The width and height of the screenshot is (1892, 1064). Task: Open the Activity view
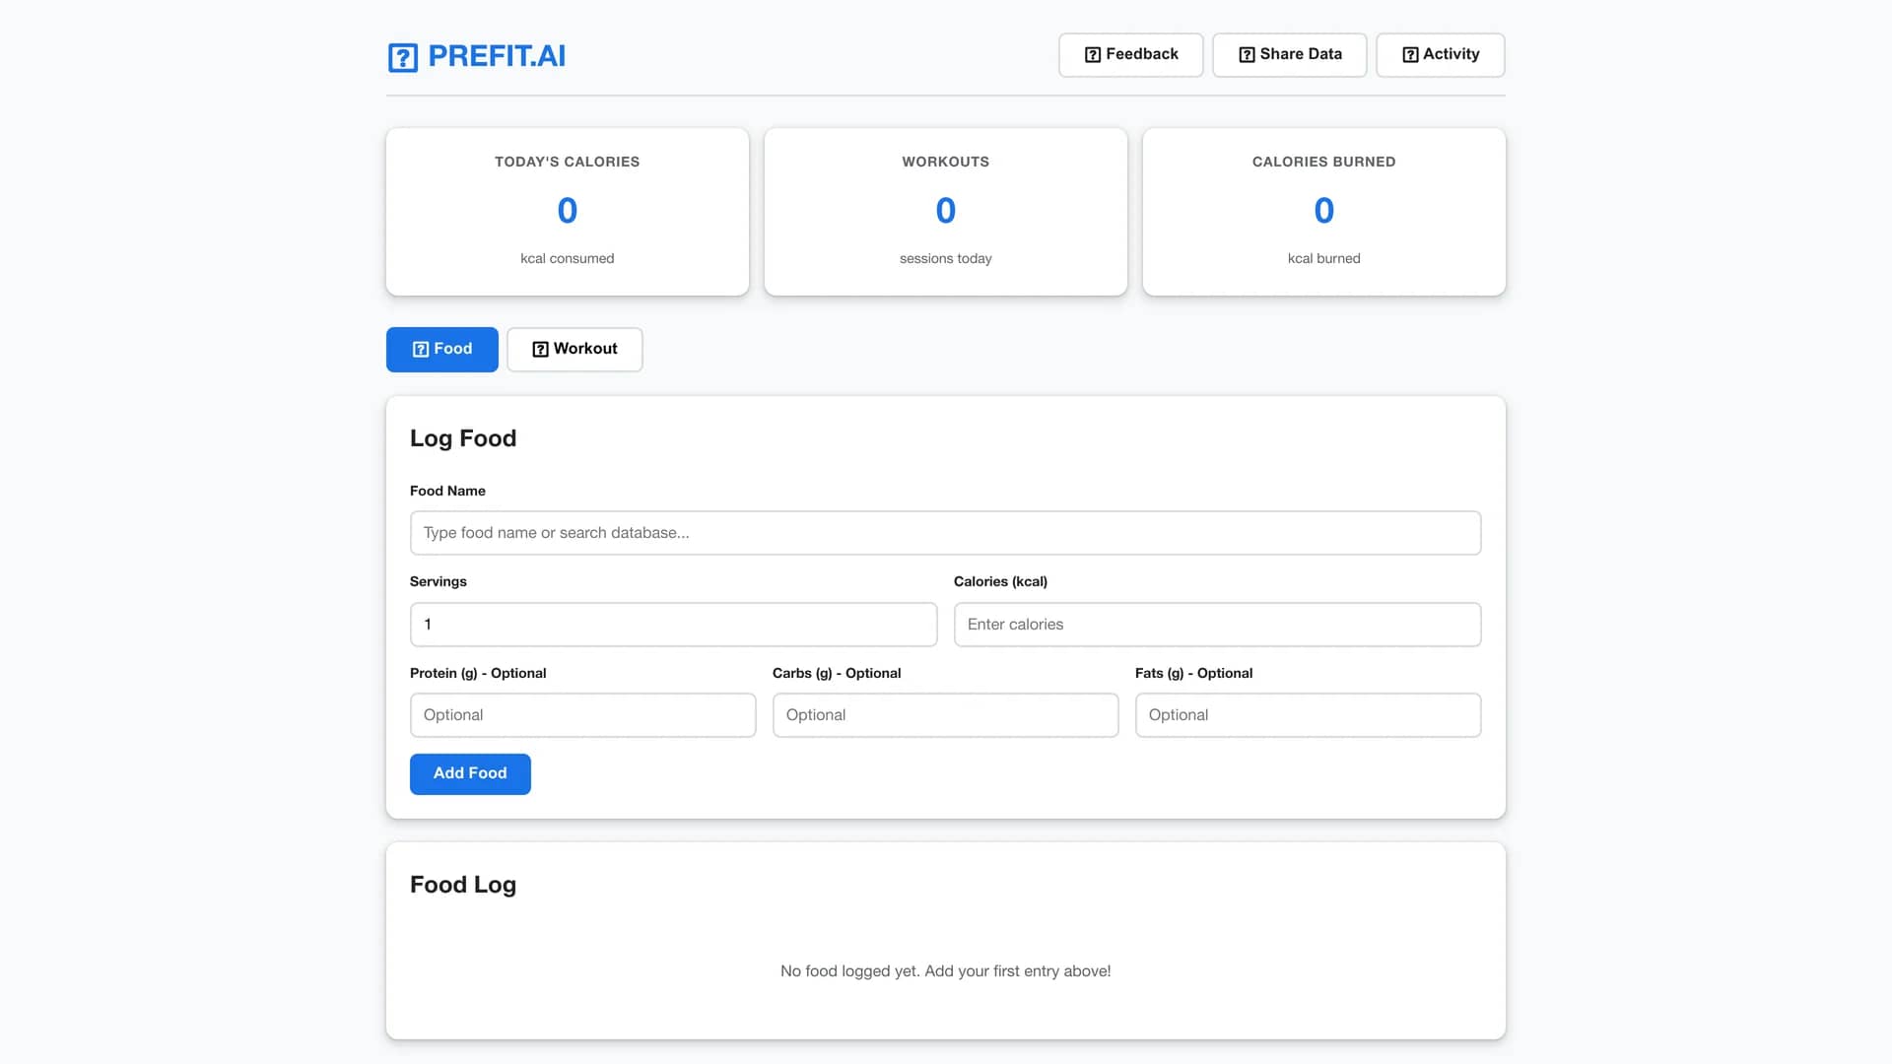tap(1440, 55)
